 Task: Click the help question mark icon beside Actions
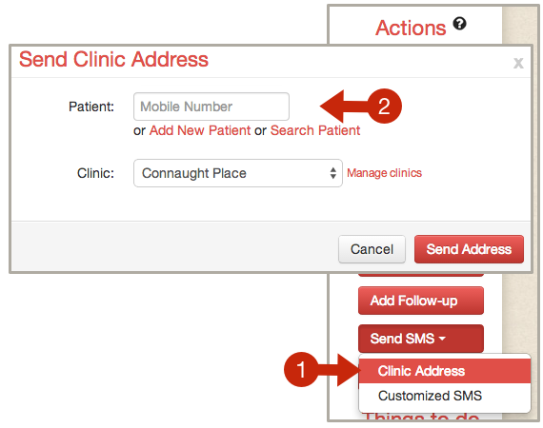[x=460, y=24]
